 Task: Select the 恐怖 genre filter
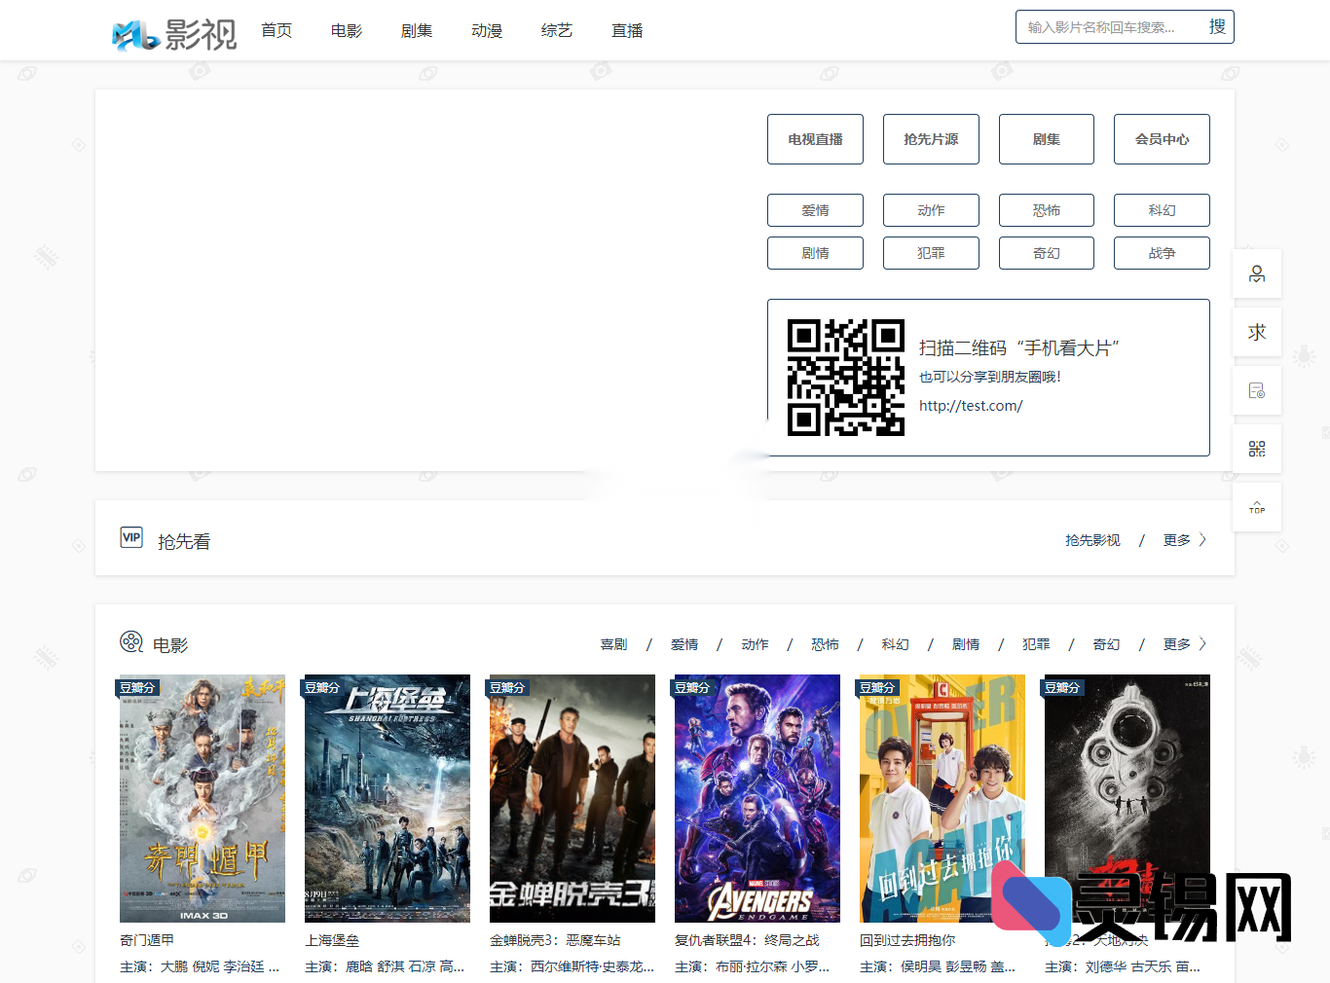1046,209
